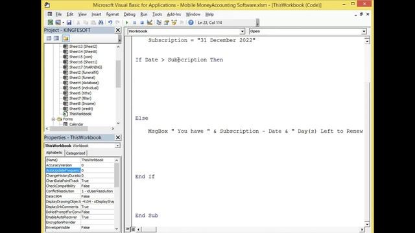This screenshot has height=233, width=415.
Task: Switch to the Categorized properties tab
Action: click(76, 153)
